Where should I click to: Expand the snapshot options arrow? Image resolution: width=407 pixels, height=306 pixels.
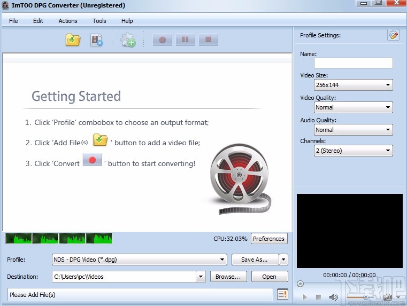[398, 297]
